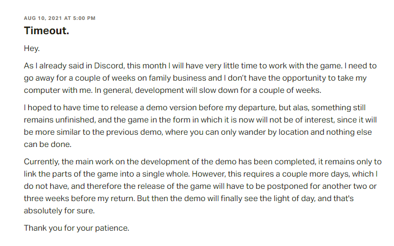Click the phrase "single whole"

(x=194, y=174)
